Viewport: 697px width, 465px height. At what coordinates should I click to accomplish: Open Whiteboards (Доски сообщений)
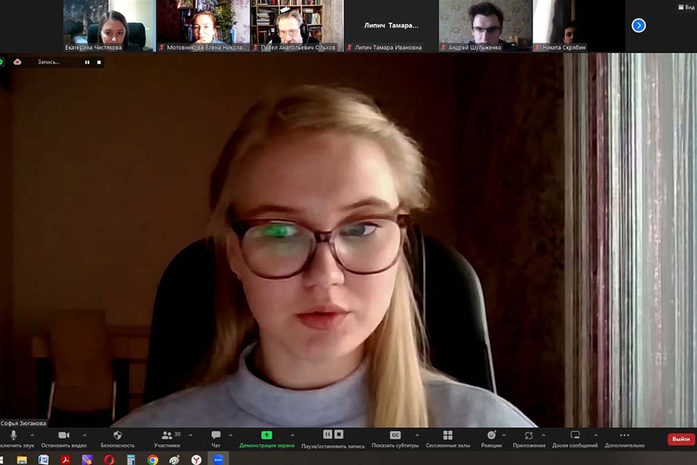[x=575, y=435]
